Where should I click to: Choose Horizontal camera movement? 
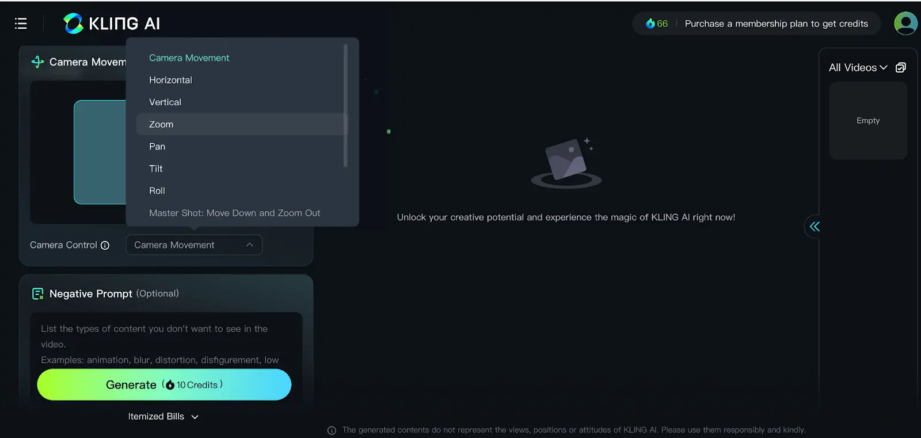click(x=242, y=80)
